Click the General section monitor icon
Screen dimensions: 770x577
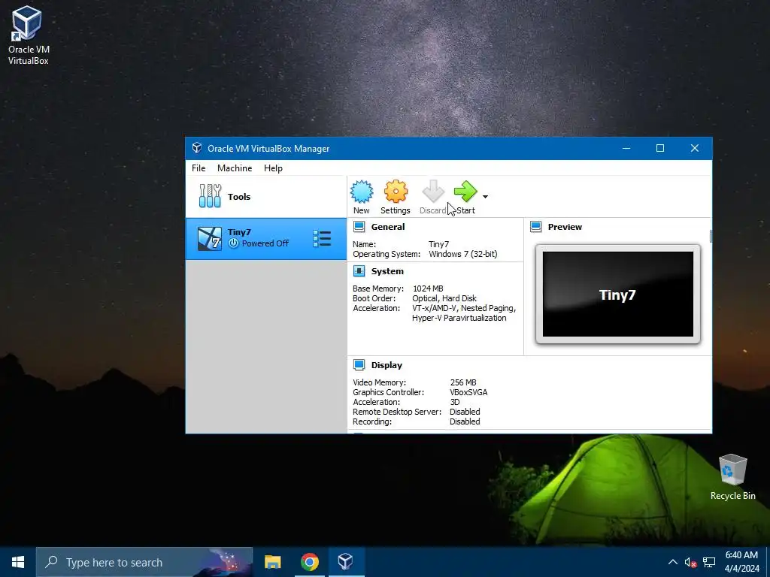pos(359,227)
